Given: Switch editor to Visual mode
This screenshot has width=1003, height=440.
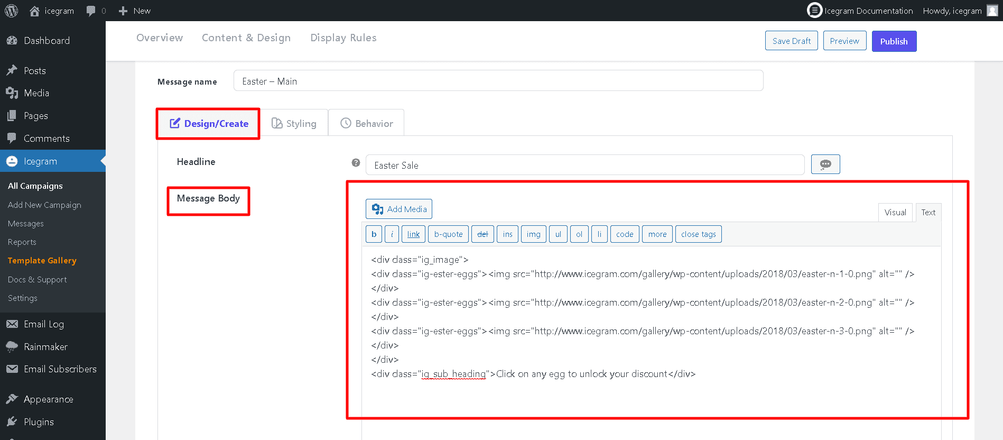Looking at the screenshot, I should coord(895,212).
